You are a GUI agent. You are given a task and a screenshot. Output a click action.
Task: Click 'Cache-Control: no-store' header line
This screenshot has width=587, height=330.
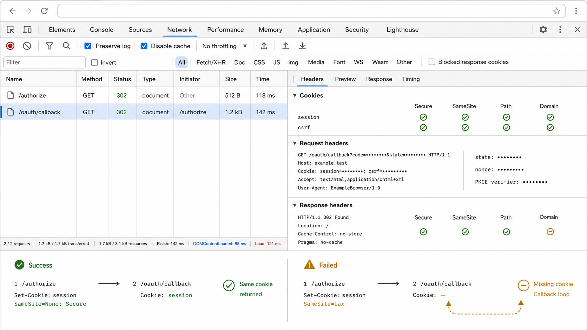pyautogui.click(x=330, y=234)
